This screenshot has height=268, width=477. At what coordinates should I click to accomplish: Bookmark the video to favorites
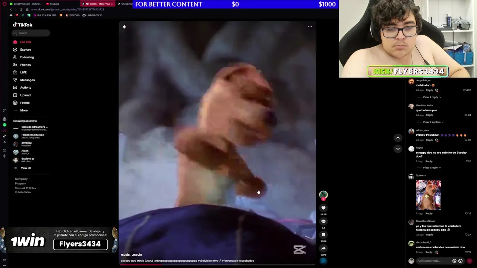[323, 234]
